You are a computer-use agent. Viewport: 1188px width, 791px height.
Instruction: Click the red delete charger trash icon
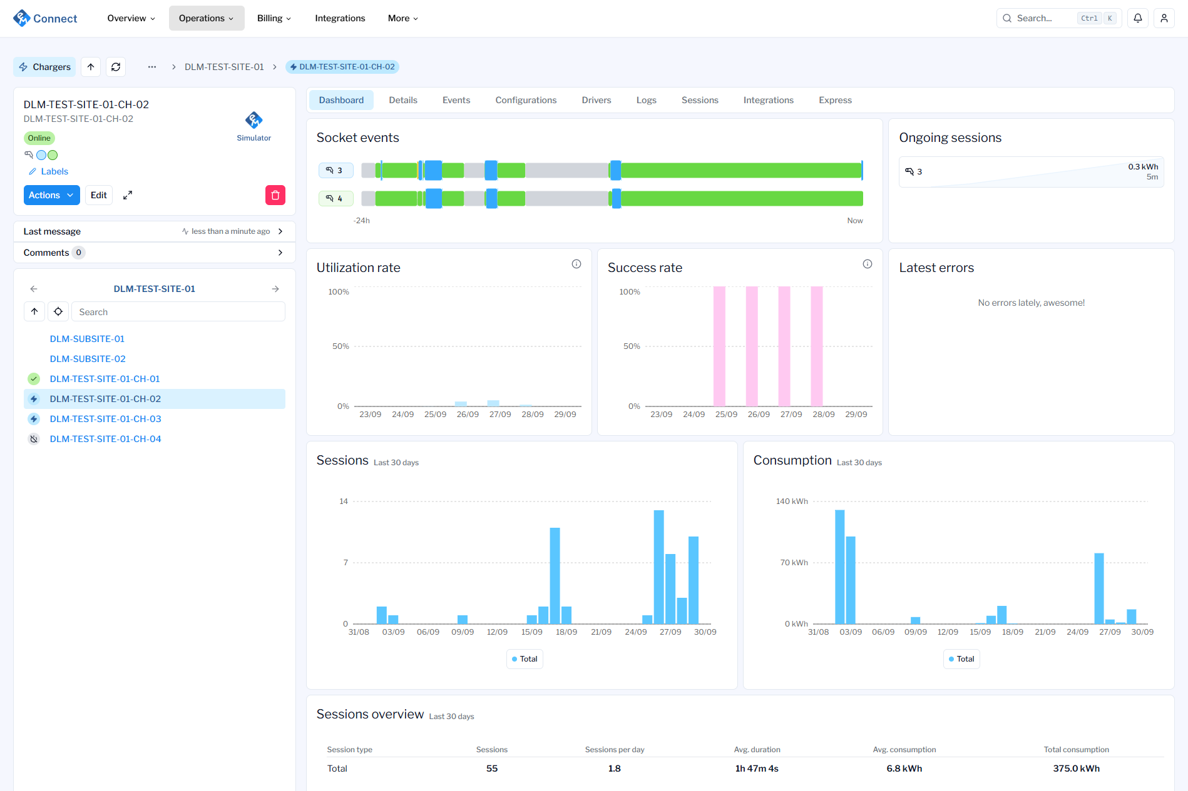275,195
